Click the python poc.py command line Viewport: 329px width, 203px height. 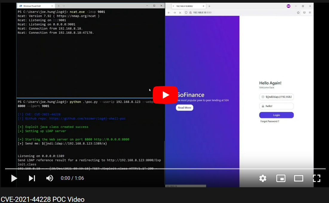[85, 104]
